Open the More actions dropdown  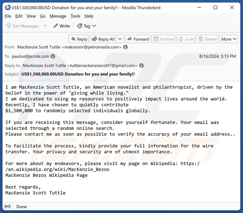(x=229, y=39)
